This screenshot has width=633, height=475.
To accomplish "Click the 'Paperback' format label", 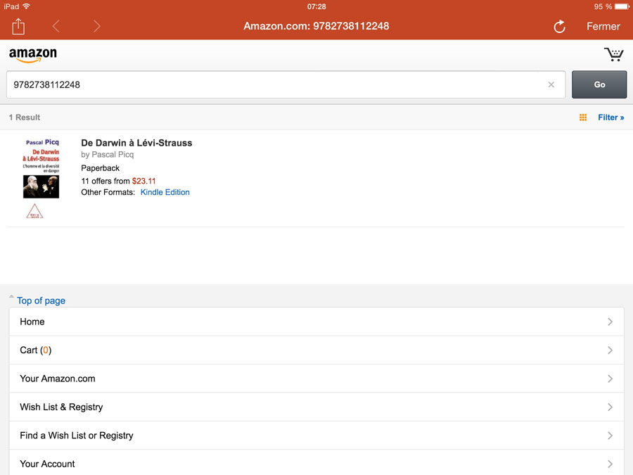I will tap(100, 168).
